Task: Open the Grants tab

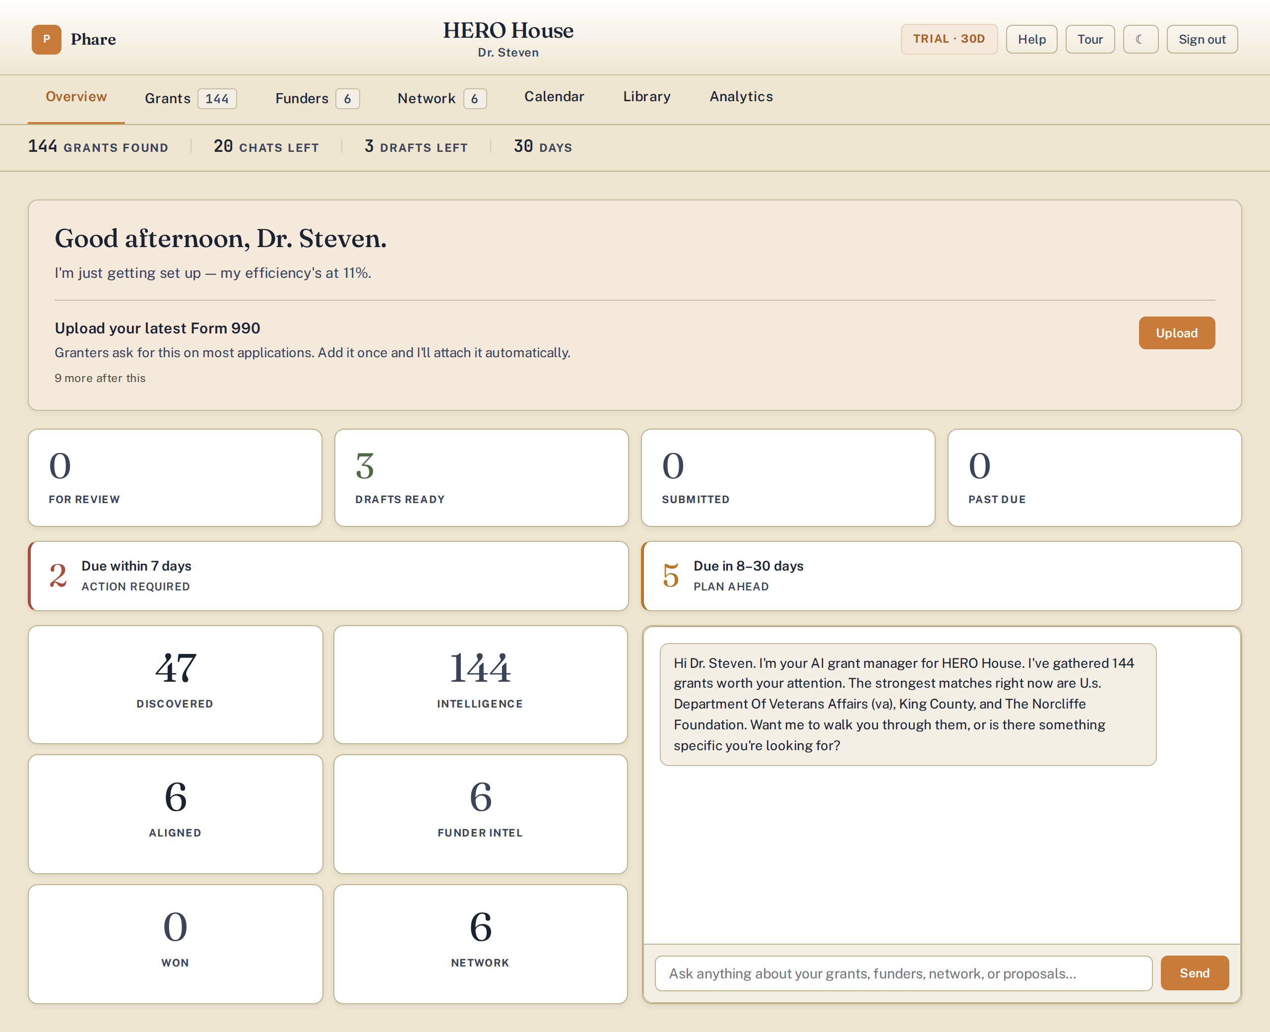Action: click(190, 98)
